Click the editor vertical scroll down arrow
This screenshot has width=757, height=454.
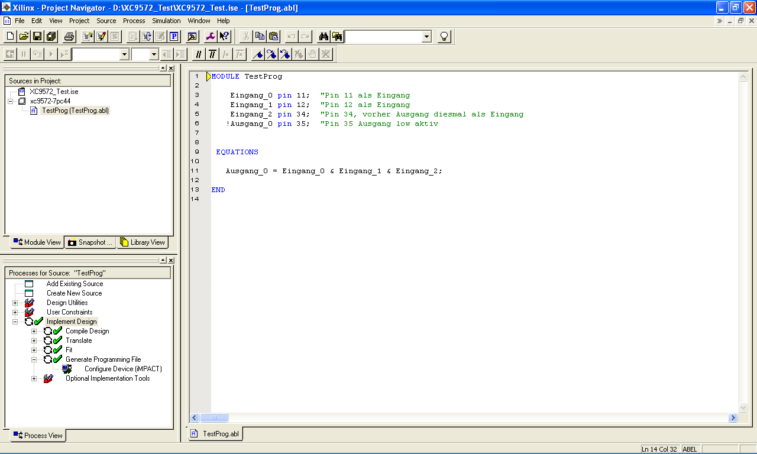743,408
